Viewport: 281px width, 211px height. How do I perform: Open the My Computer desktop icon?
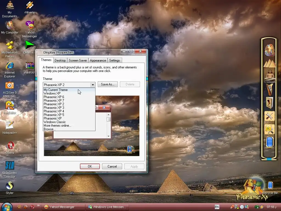10,27
